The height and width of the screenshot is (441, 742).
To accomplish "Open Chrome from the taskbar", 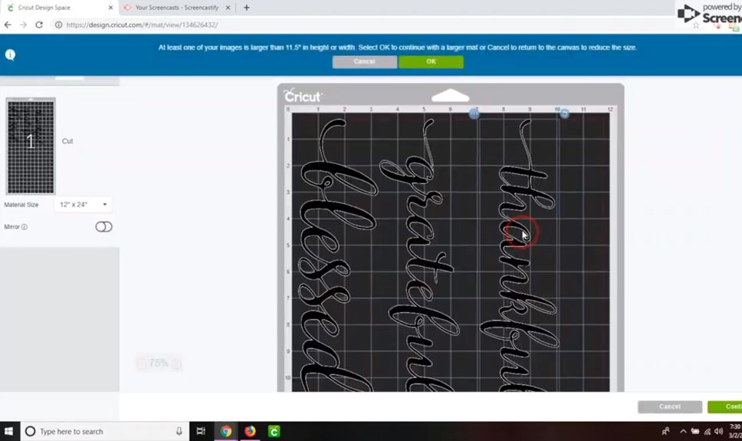I will pyautogui.click(x=225, y=431).
